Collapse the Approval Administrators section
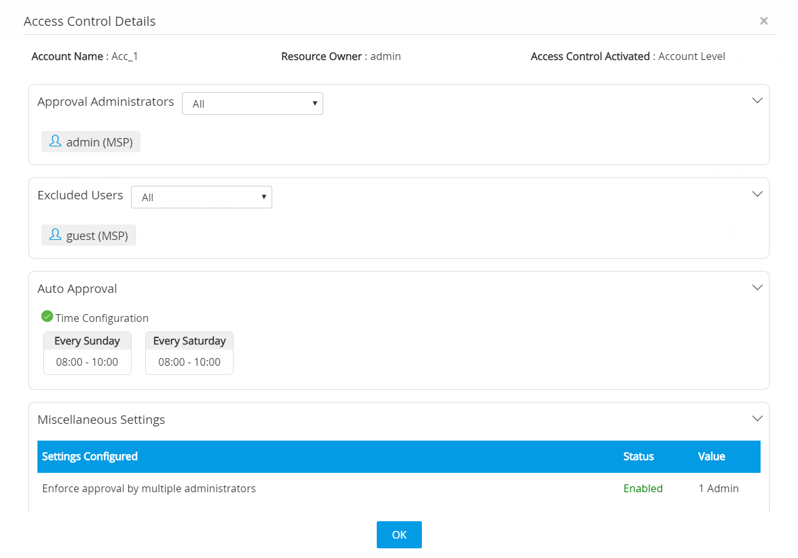The width and height of the screenshot is (798, 558). pyautogui.click(x=757, y=100)
